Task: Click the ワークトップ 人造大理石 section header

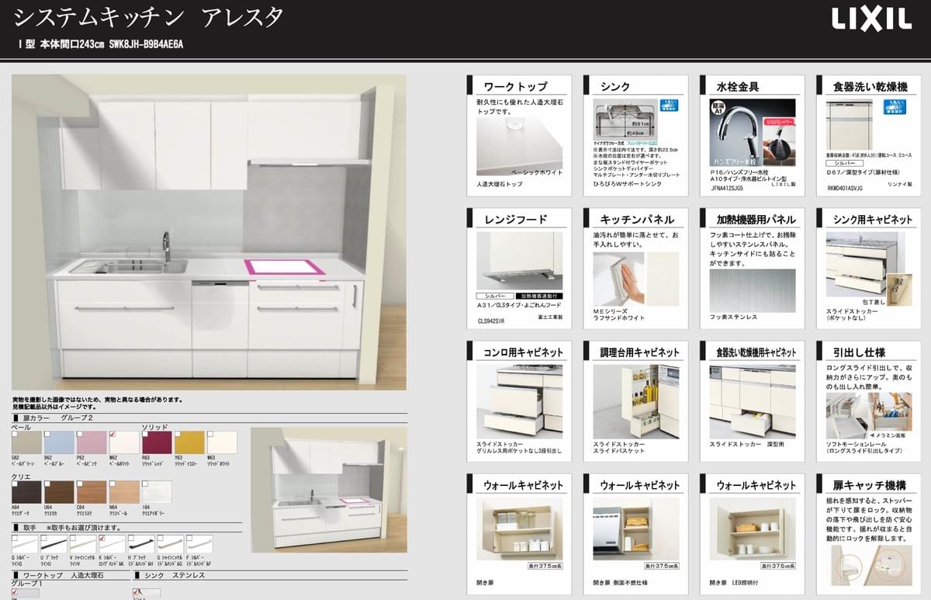Action: 57,575
